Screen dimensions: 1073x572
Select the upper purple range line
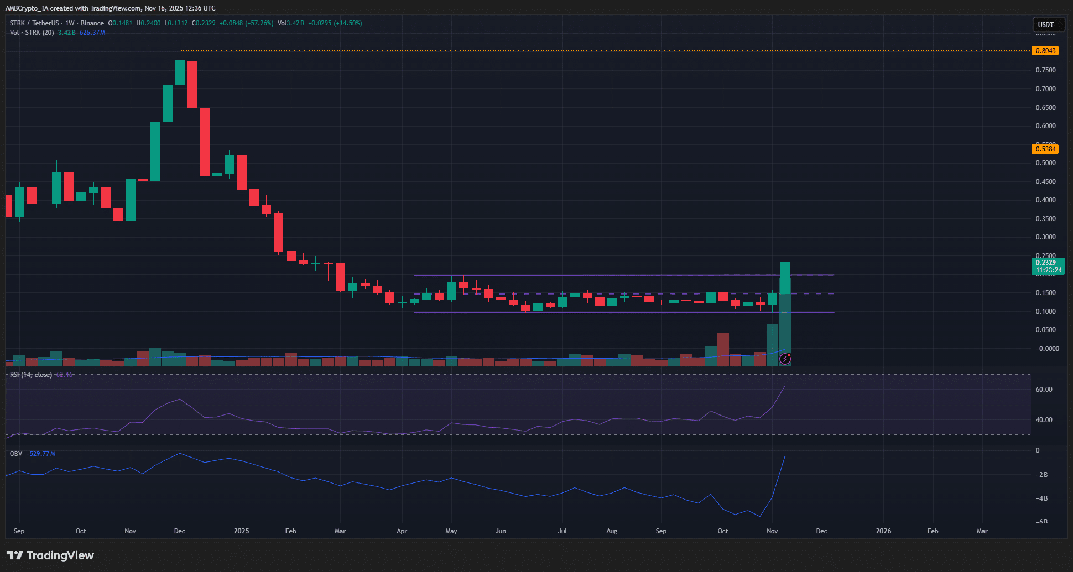(x=608, y=275)
